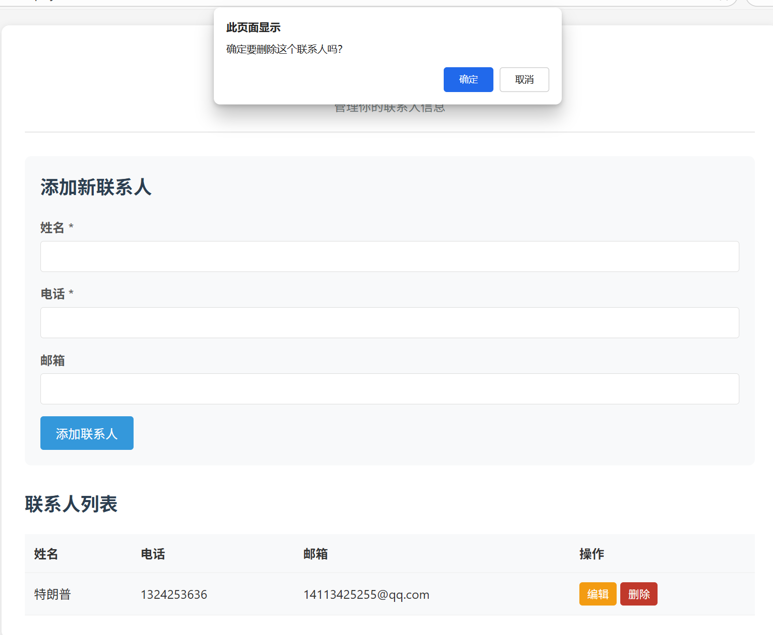Click the 电话 input field
This screenshot has width=773, height=635.
pyautogui.click(x=389, y=322)
